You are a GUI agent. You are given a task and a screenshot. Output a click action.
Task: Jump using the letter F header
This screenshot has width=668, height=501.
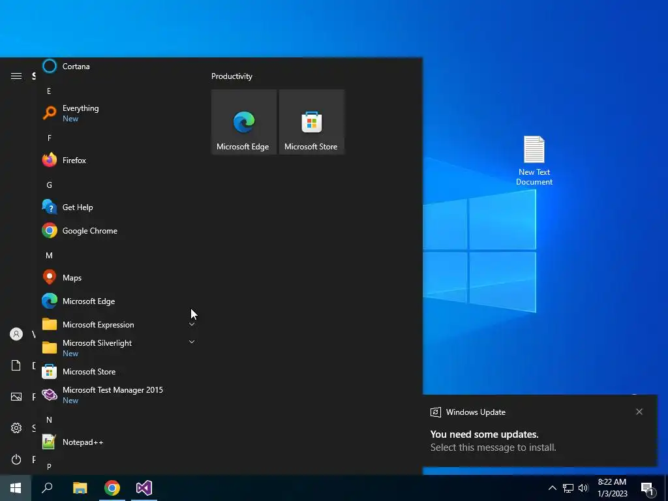click(x=49, y=138)
